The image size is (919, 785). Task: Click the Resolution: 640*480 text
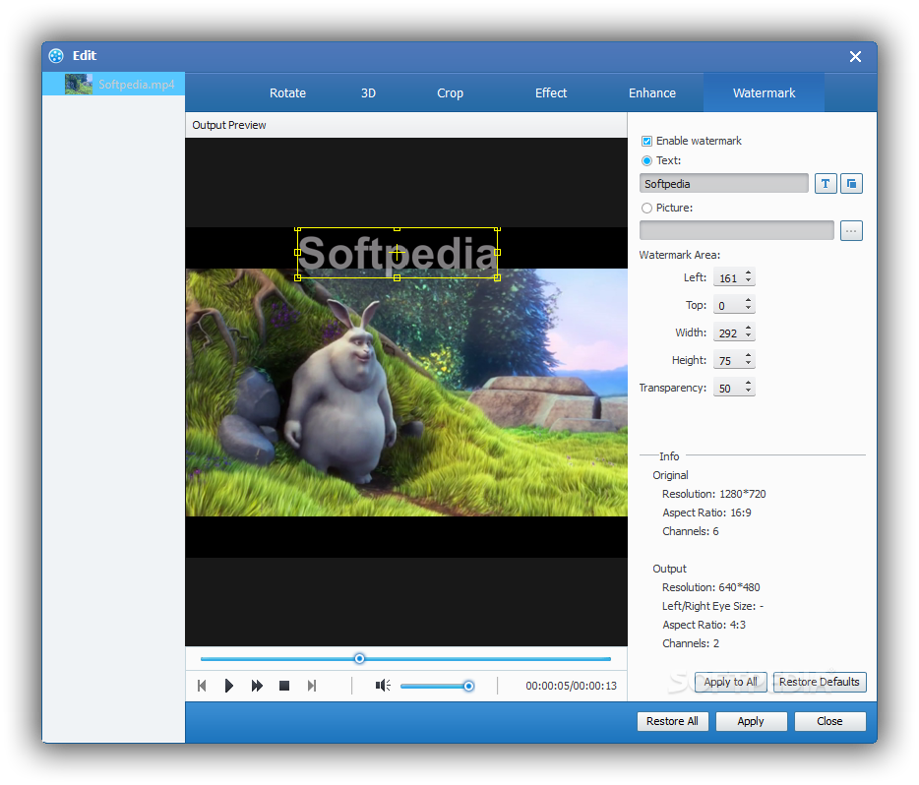point(711,587)
